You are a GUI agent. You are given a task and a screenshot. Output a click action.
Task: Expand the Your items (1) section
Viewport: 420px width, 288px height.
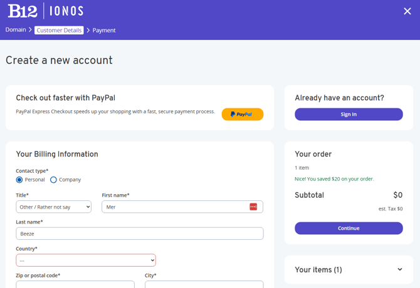(x=349, y=270)
